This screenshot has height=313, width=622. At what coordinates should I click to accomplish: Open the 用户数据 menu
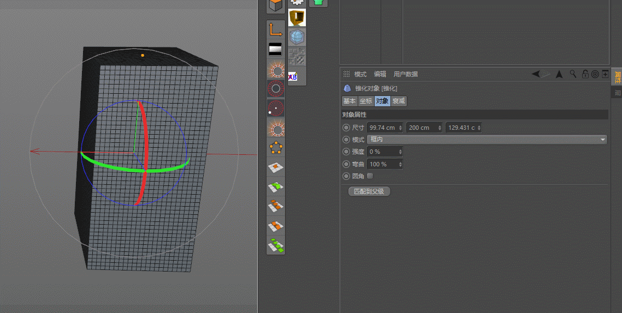point(405,74)
